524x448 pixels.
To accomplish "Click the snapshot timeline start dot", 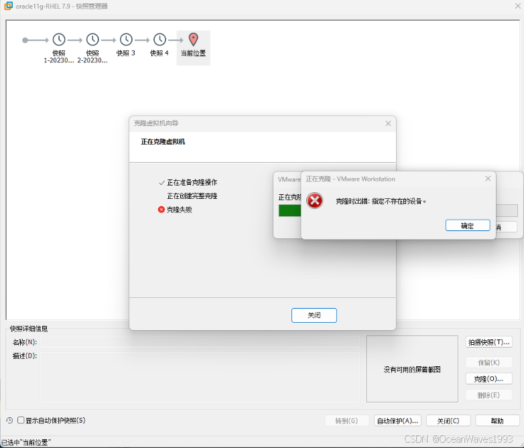I will point(25,40).
